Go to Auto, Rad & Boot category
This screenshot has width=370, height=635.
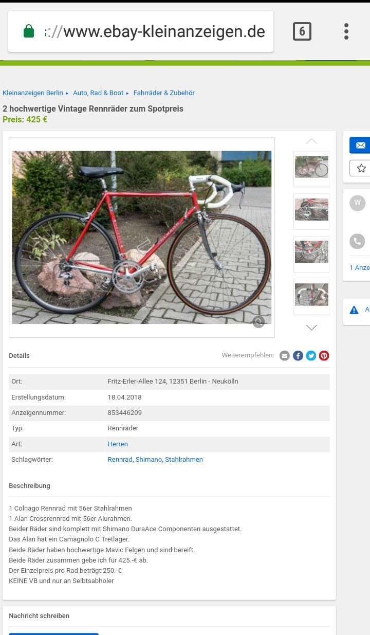[98, 93]
